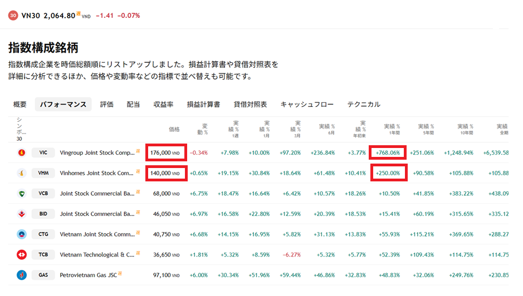Select the 配当 tab
Viewport: 523px width, 296px height.
(x=134, y=105)
